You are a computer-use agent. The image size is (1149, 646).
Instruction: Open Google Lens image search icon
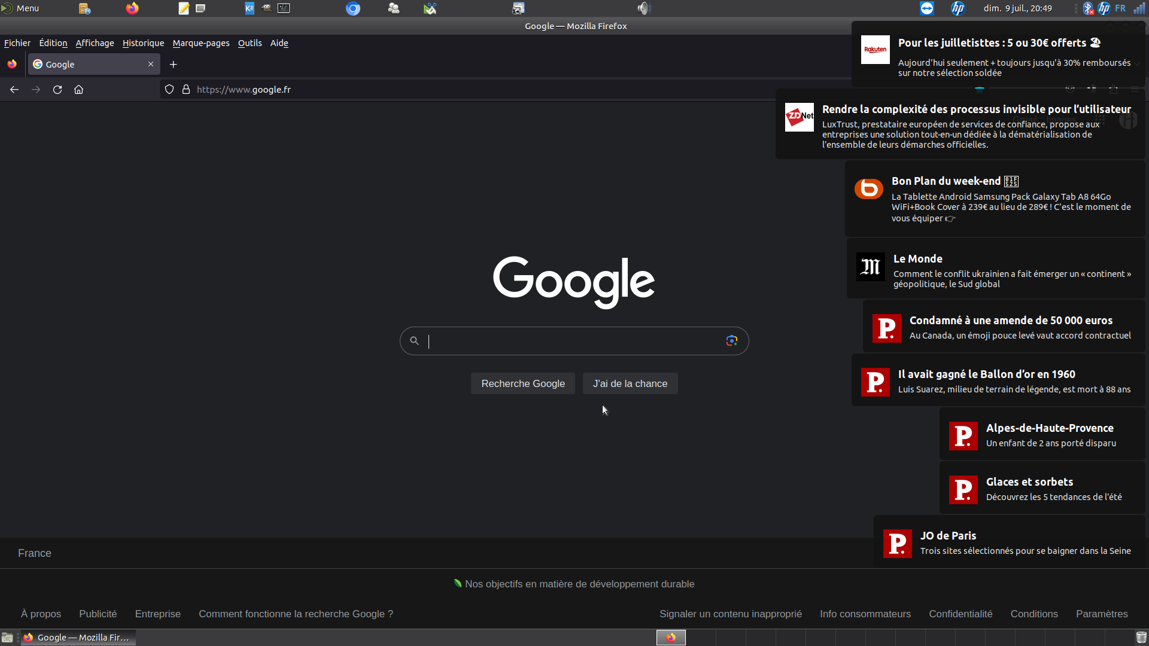pos(731,341)
